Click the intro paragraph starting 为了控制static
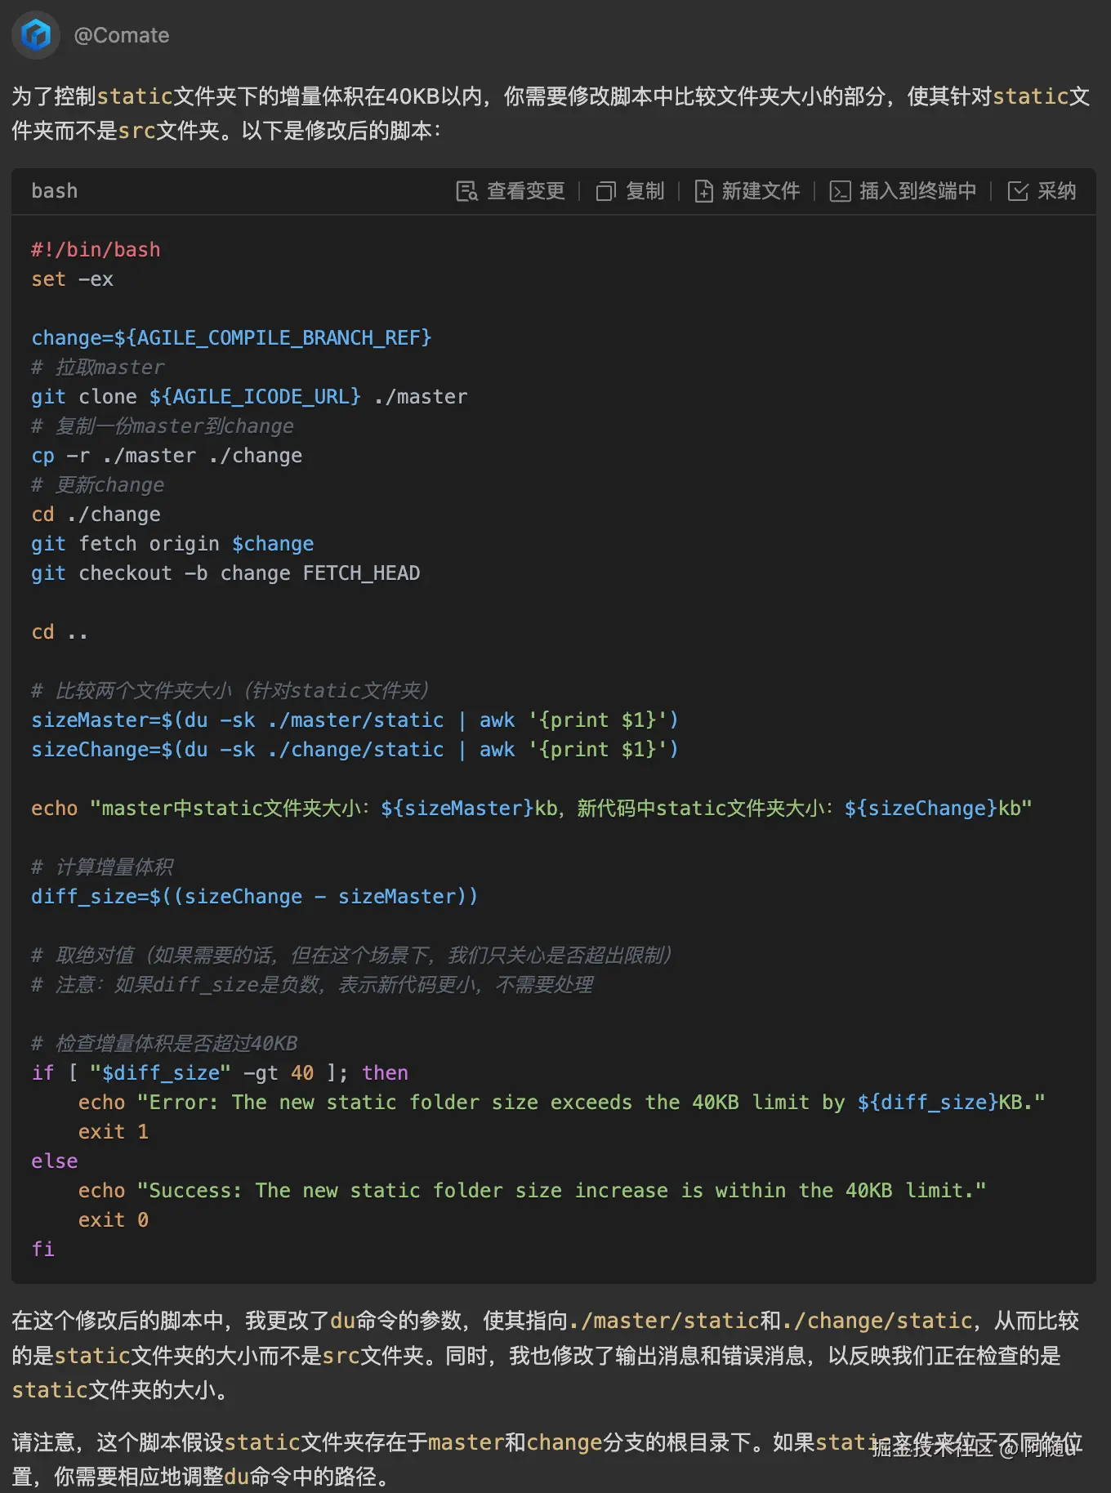Viewport: 1111px width, 1493px height. pos(551,114)
